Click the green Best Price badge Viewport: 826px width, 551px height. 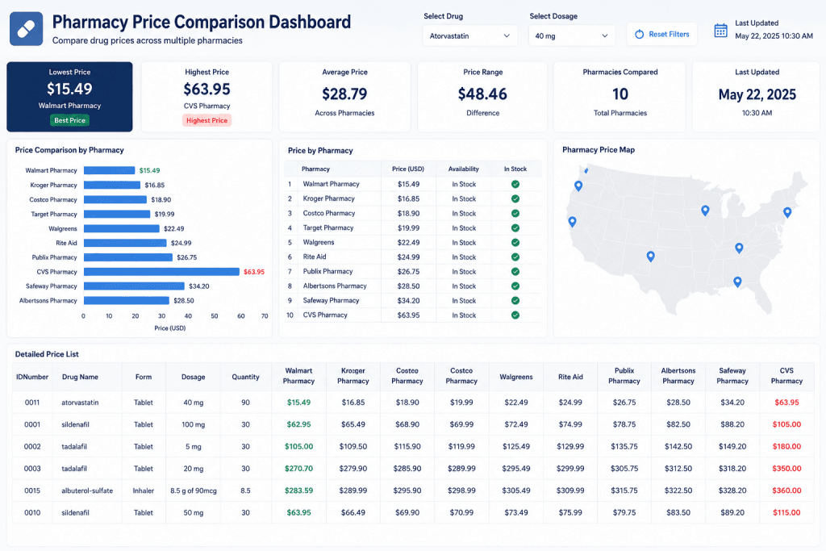tap(69, 121)
